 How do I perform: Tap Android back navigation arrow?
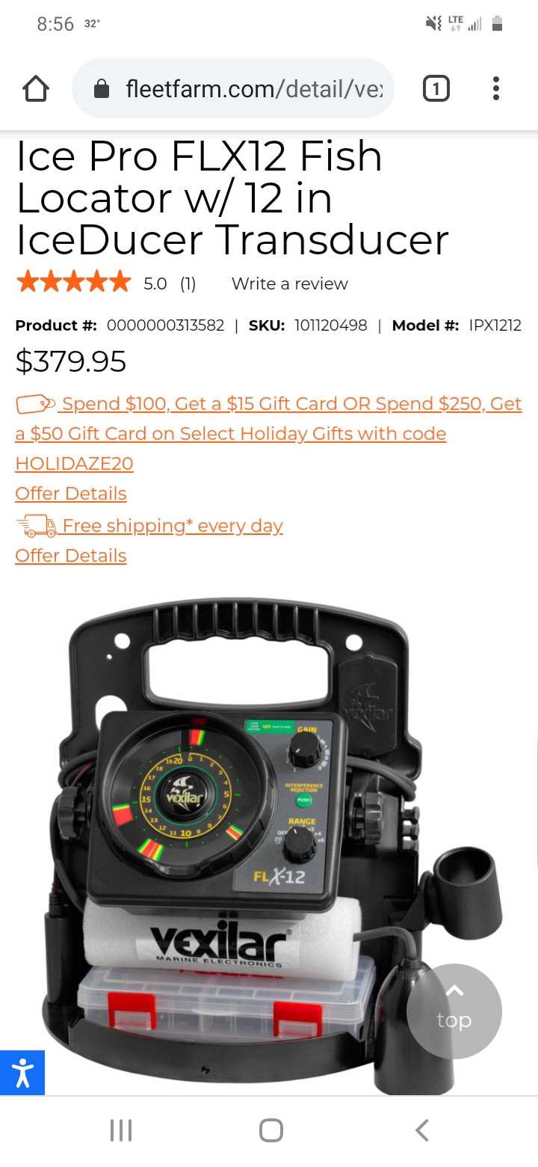tap(422, 1130)
